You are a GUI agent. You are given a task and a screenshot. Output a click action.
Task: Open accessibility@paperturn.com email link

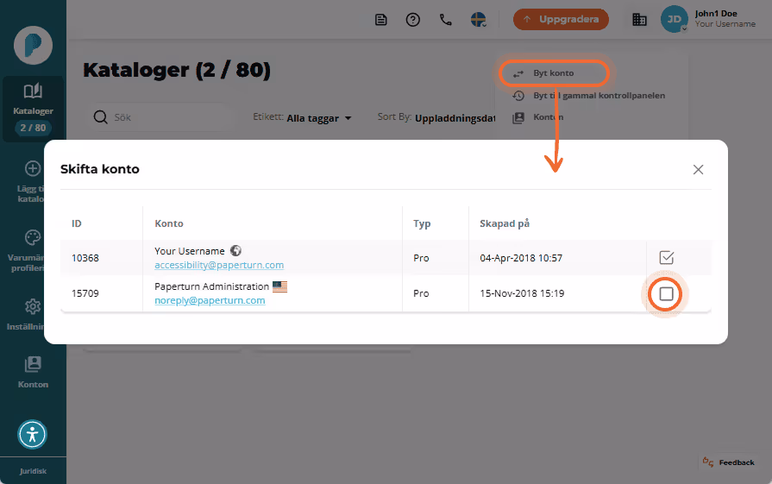(x=219, y=265)
